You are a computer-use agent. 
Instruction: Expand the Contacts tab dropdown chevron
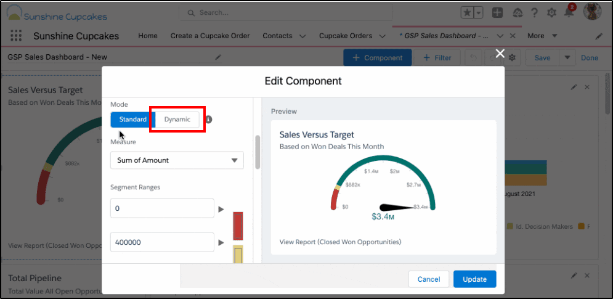click(x=302, y=36)
